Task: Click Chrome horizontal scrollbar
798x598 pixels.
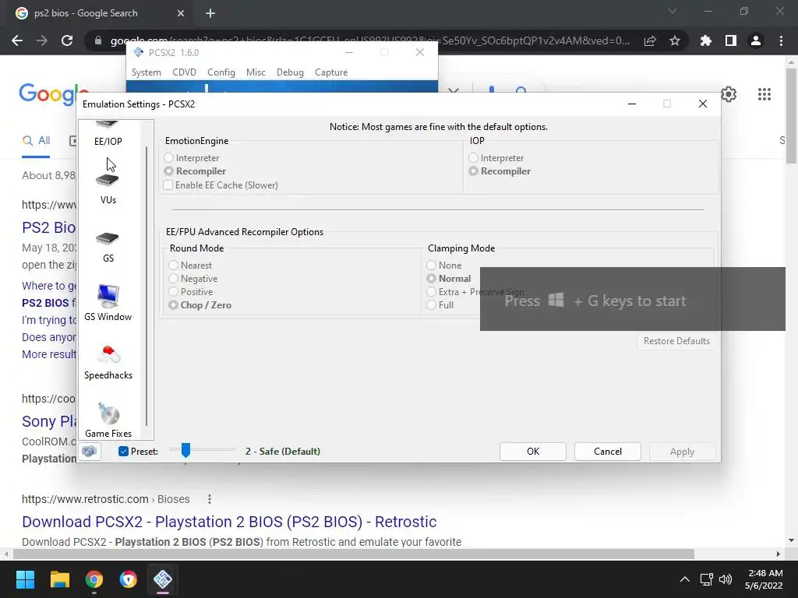Action: [x=354, y=554]
